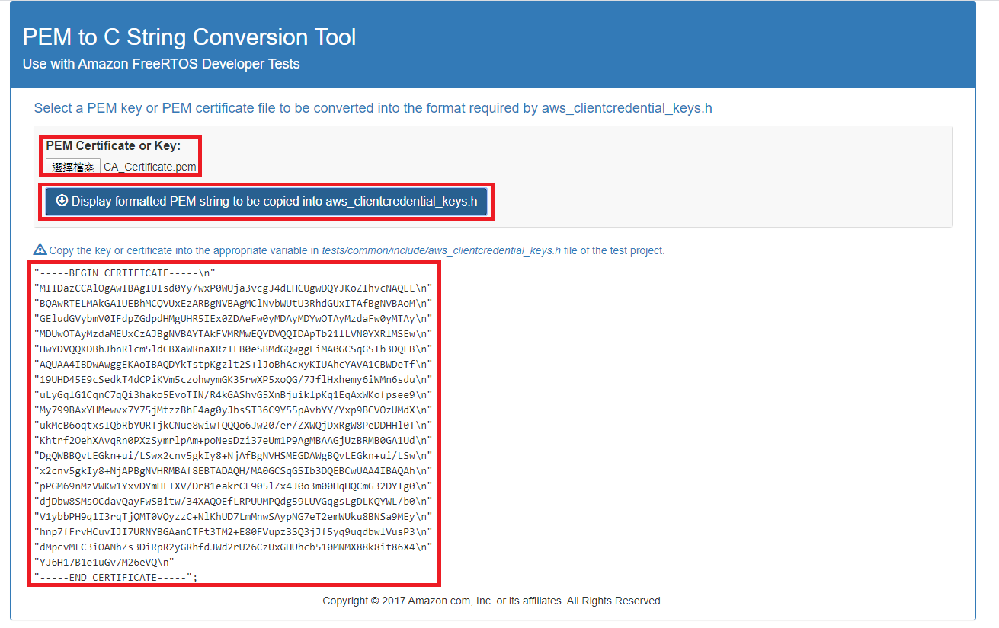Click the line starting with V1ybbPH9q1I3rqTjQMT0VQyz
The image size is (999, 628).
coord(234,516)
